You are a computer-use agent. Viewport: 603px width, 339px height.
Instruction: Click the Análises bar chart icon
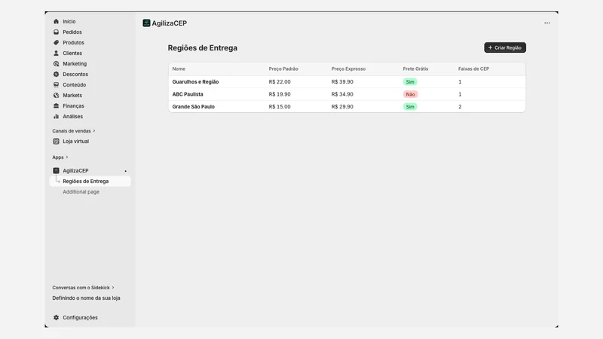coord(56,117)
